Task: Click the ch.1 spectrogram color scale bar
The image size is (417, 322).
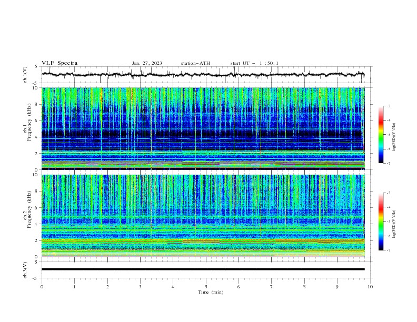Action: [381, 135]
